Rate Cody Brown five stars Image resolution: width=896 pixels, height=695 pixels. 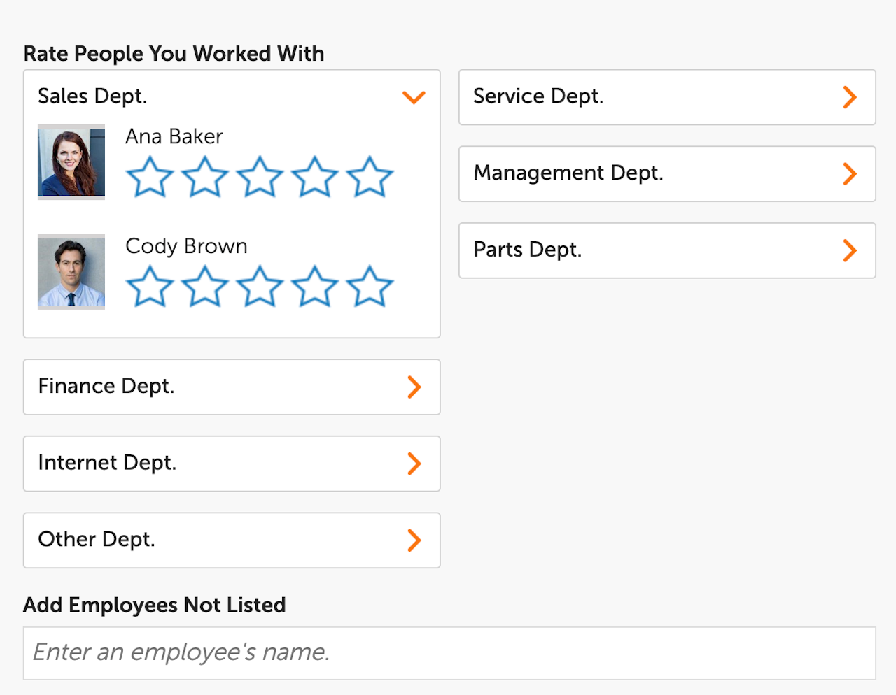[x=370, y=287]
